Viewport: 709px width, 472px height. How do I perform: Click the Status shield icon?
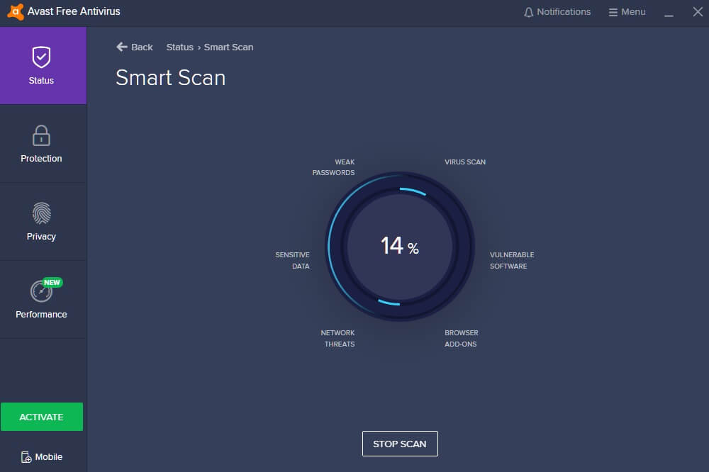pyautogui.click(x=41, y=57)
